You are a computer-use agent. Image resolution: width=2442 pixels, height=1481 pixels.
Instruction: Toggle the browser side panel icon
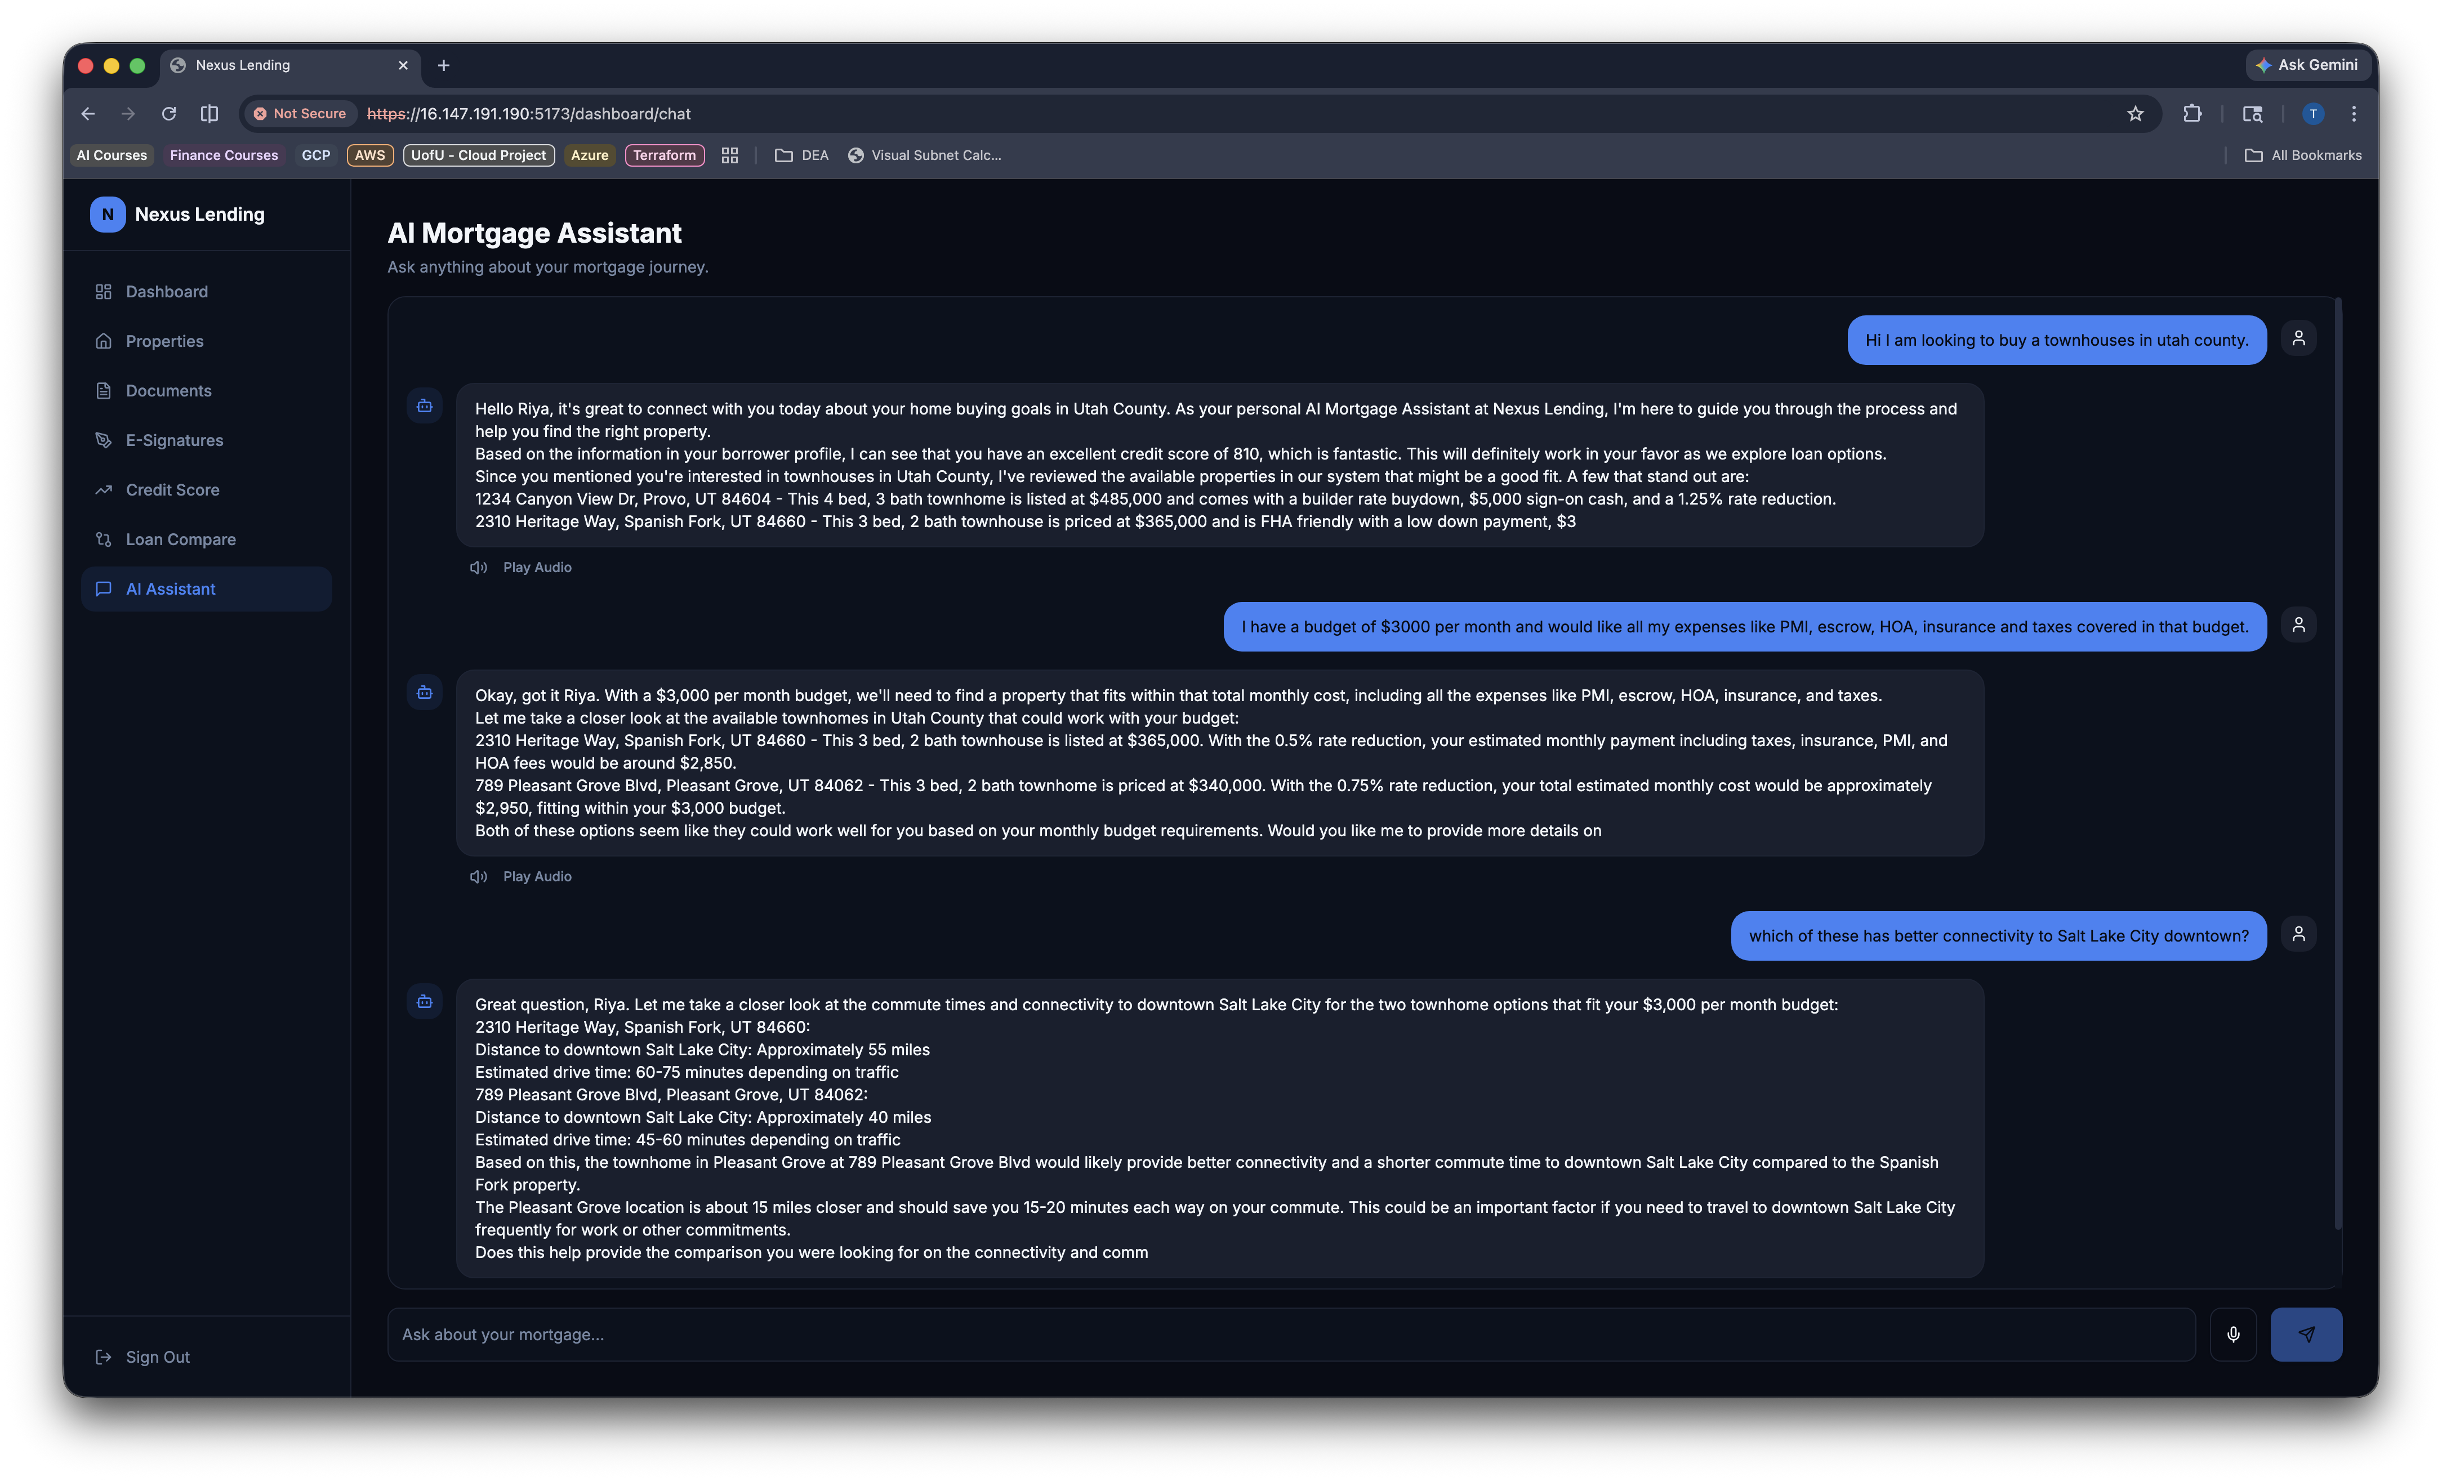[x=209, y=114]
